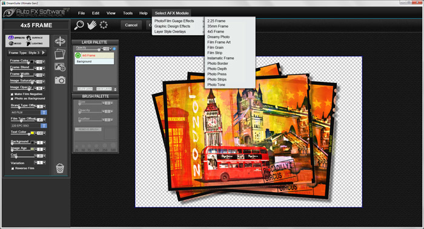Click the Remove Brush button
Viewport: 424px width, 229px height.
[88, 130]
